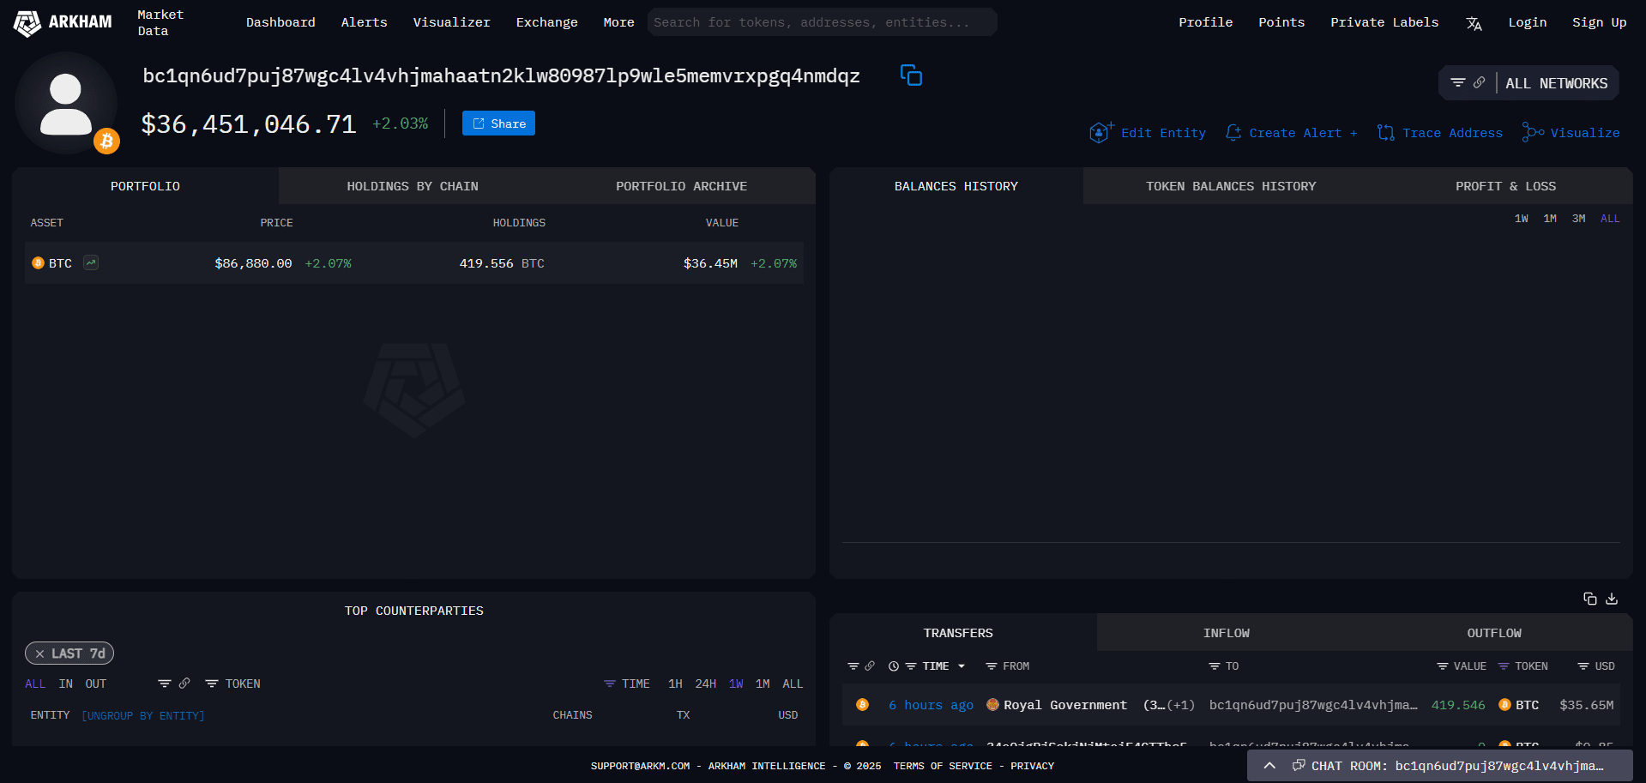Click the profile avatar image
1646x783 pixels.
tap(66, 103)
